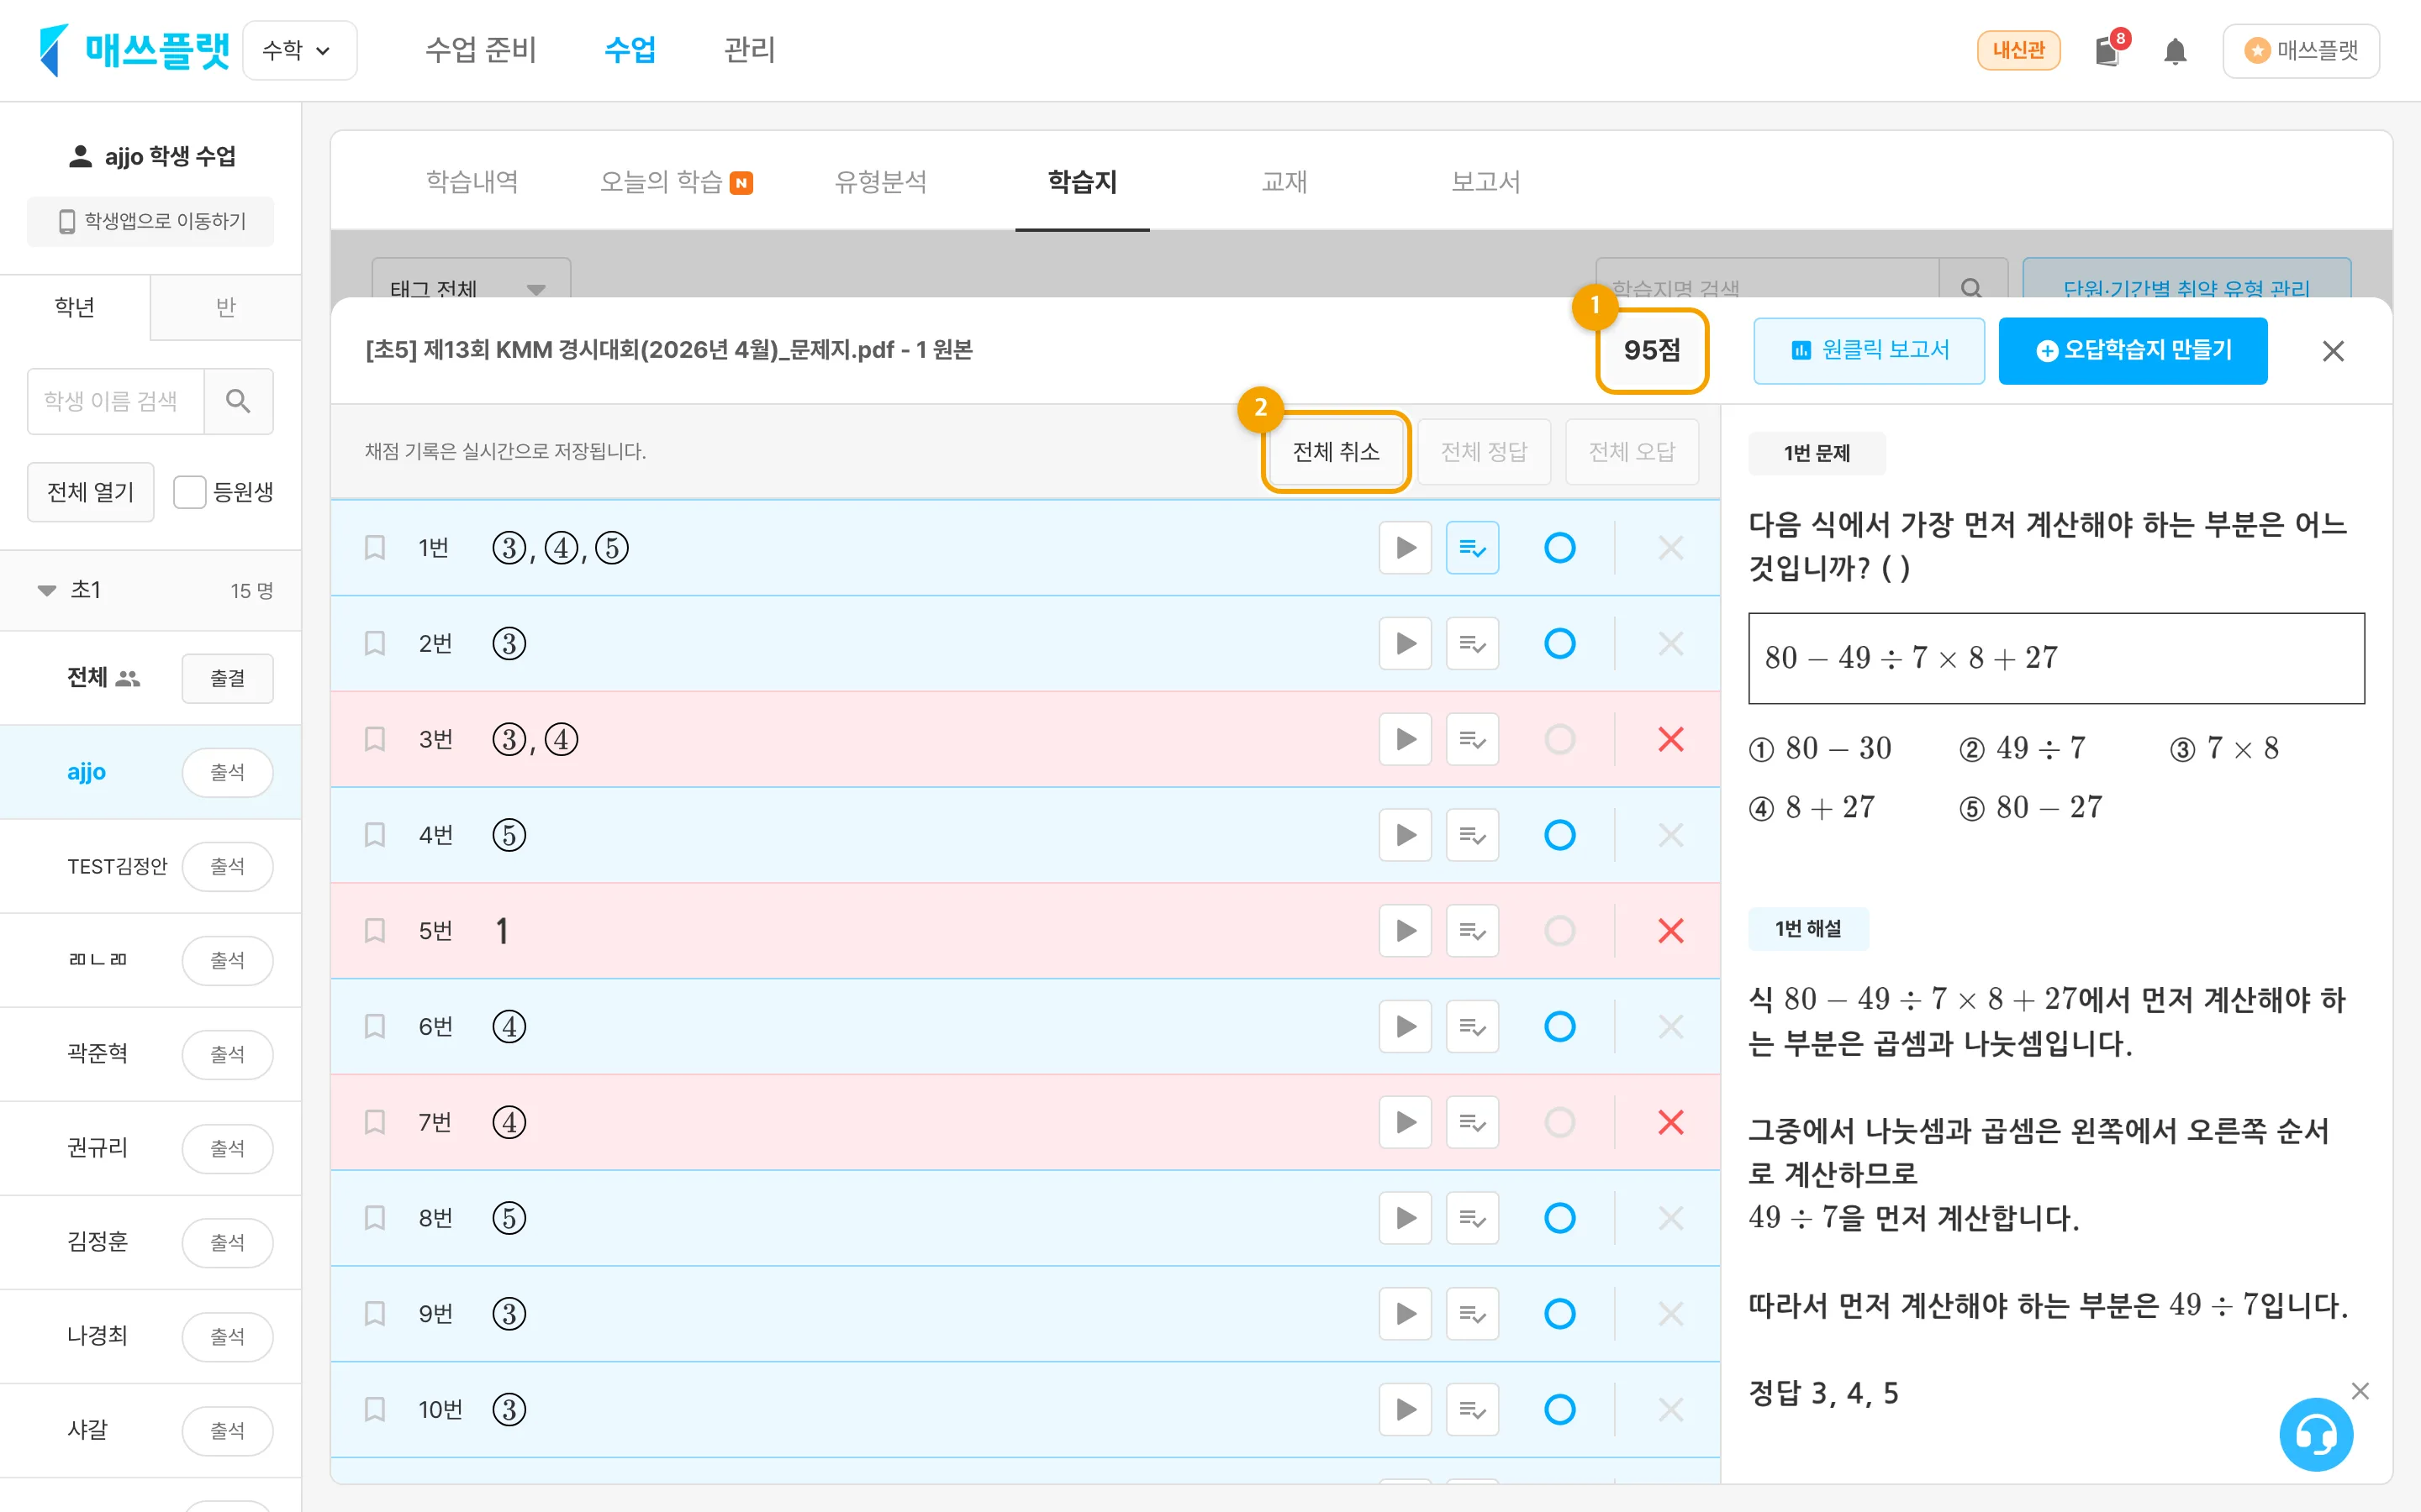Select the 반 tab in sidebar
Screen dimensions: 2421x1512
pyautogui.click(x=226, y=307)
